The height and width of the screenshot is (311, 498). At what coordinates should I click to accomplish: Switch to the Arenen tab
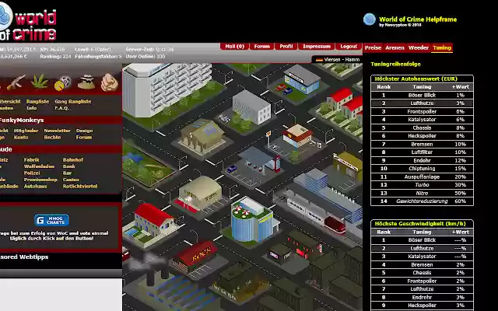point(395,47)
